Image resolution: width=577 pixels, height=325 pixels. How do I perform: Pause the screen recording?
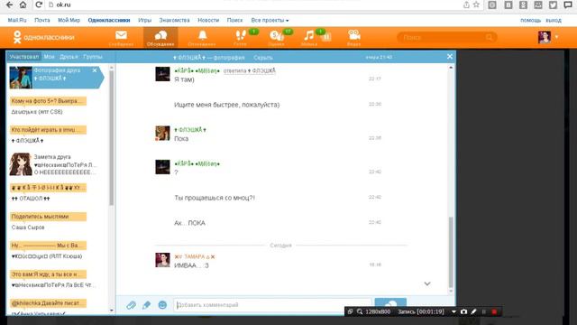tap(484, 311)
